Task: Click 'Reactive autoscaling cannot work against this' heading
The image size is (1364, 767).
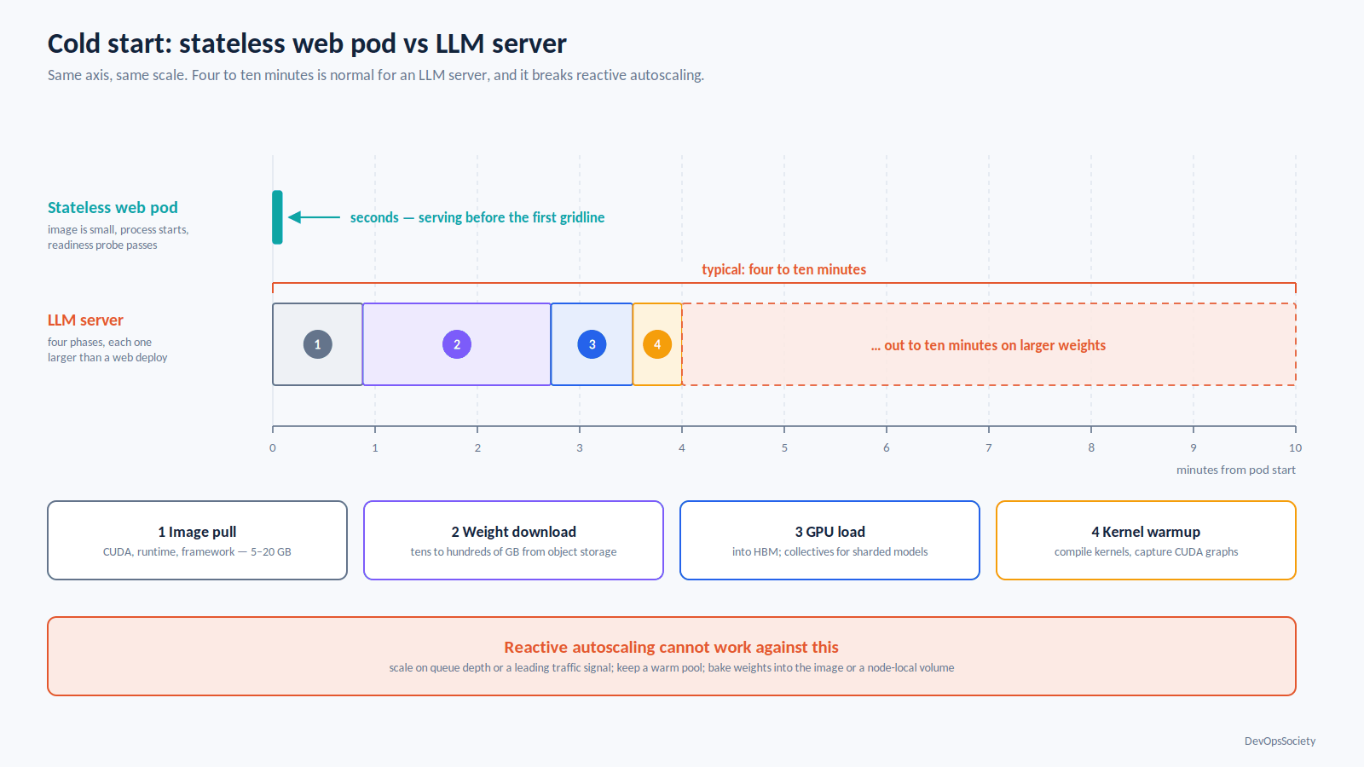Action: pyautogui.click(x=671, y=648)
